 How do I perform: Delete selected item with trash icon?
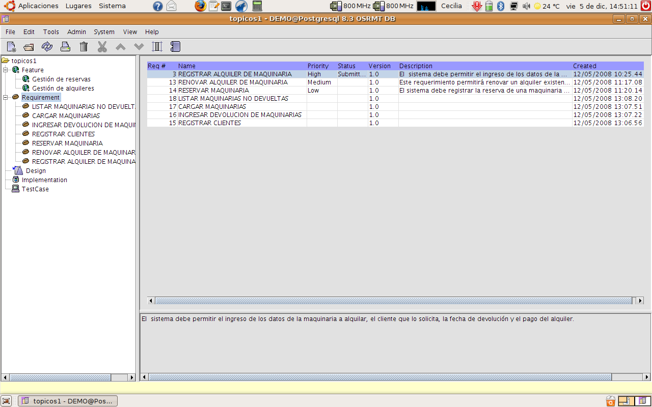point(84,46)
